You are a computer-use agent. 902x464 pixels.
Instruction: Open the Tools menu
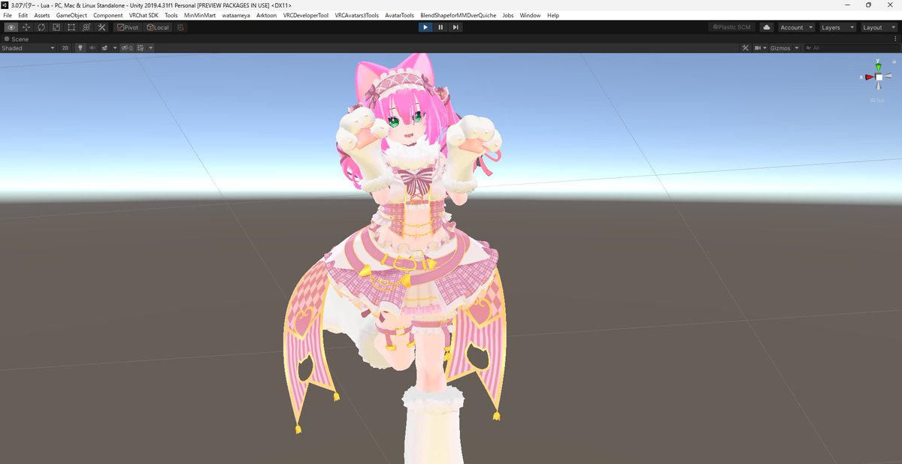pos(171,15)
